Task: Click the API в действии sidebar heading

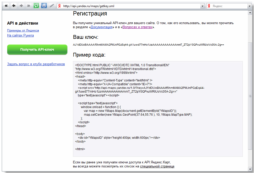Action: click(x=23, y=23)
